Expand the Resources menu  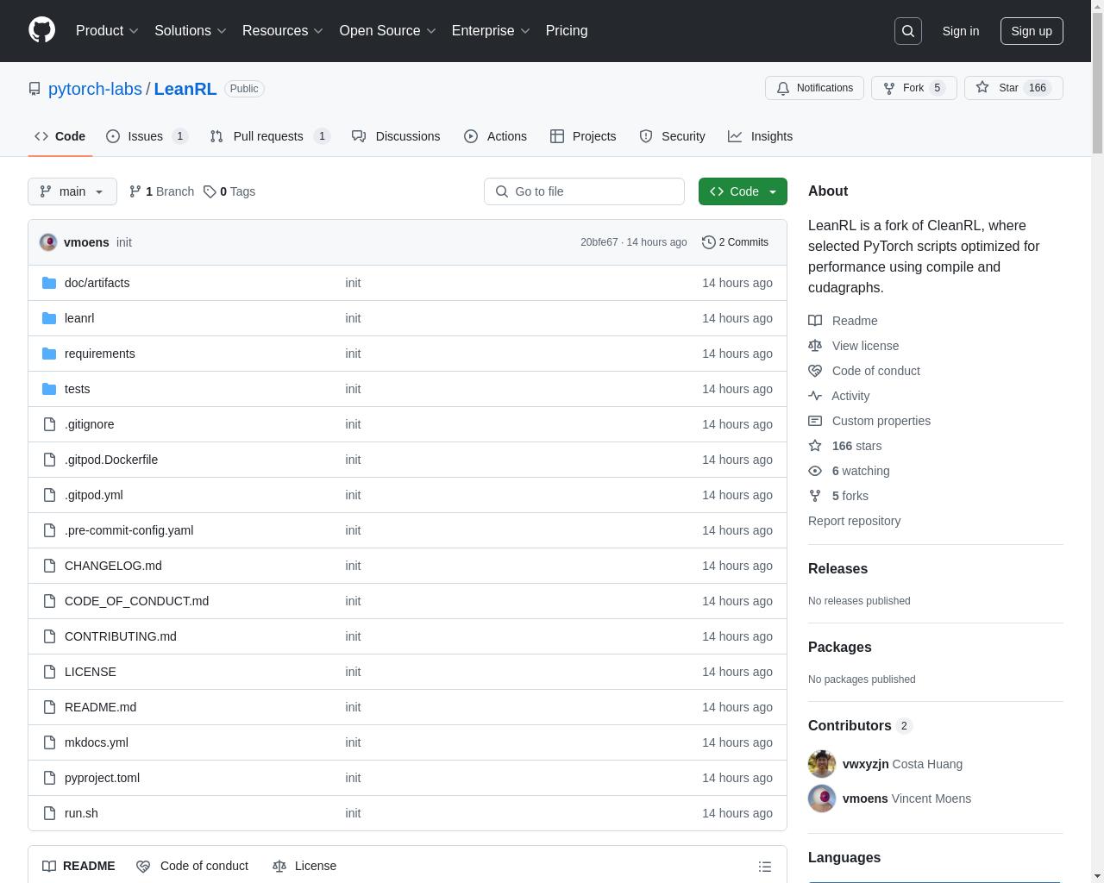(x=282, y=31)
